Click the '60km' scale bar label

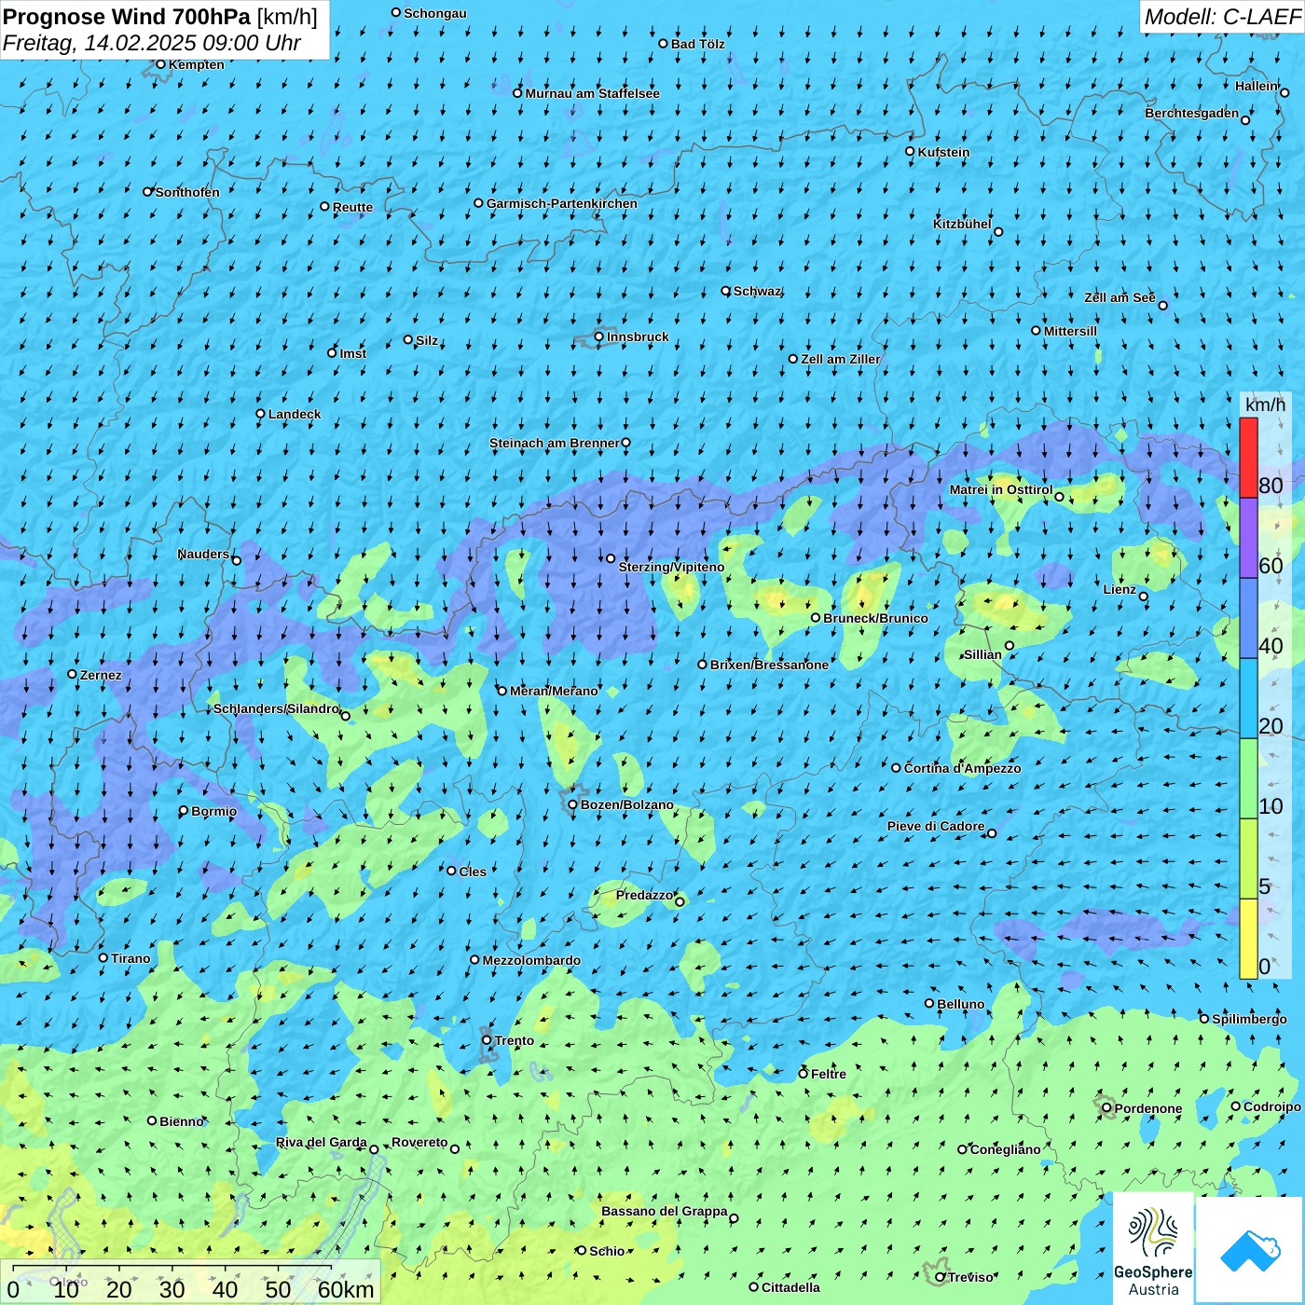(x=346, y=1289)
